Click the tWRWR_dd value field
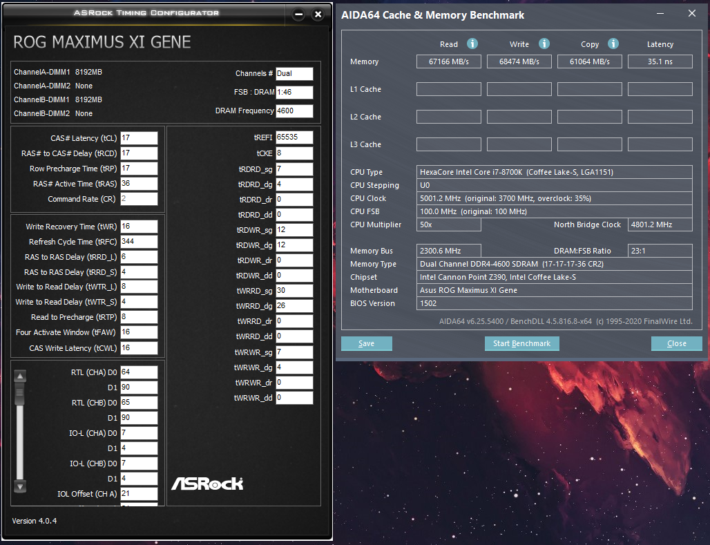Screen dimensions: 710x545 coord(294,398)
